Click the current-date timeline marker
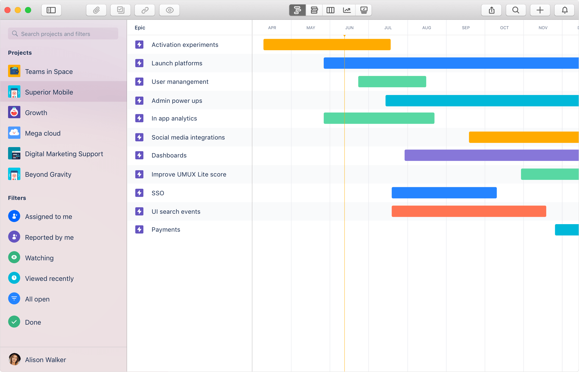 [x=344, y=36]
